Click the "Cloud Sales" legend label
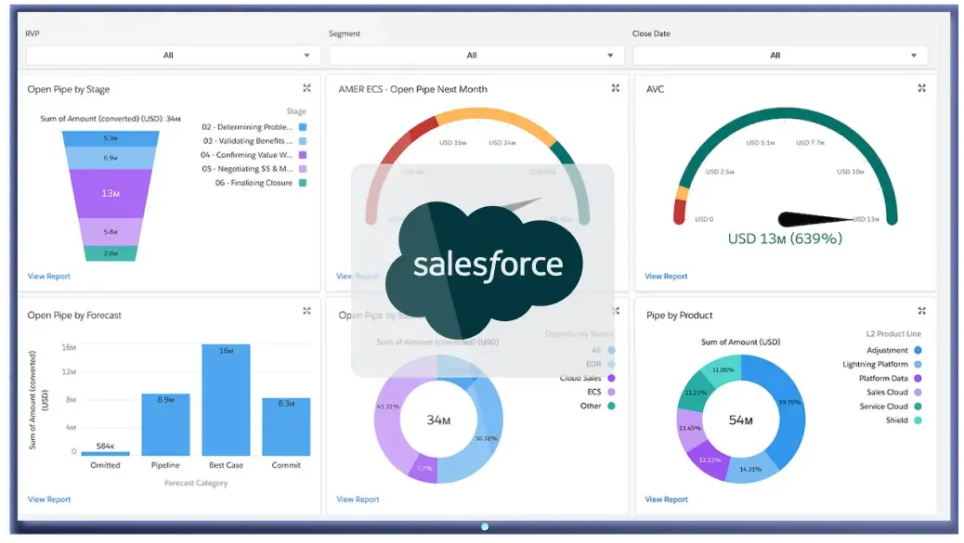The height and width of the screenshot is (543, 964). coord(580,378)
